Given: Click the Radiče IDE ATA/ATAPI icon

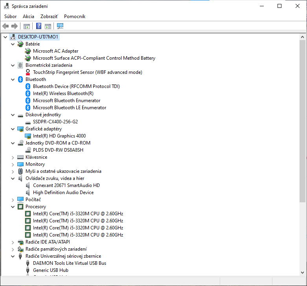Looking at the screenshot, I should tap(20, 242).
